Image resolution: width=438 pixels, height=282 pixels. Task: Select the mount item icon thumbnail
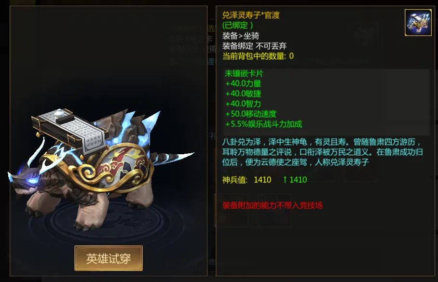(418, 23)
